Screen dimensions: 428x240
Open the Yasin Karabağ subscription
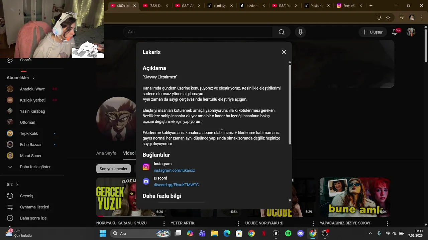(32, 111)
